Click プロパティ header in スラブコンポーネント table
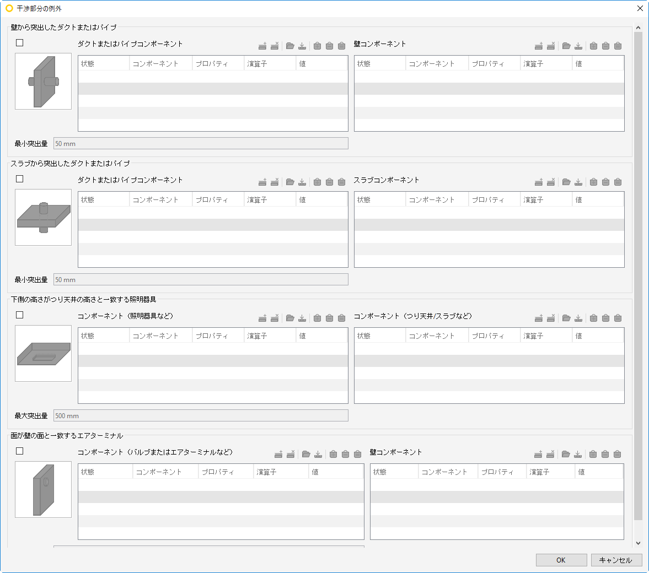The height and width of the screenshot is (573, 649). pyautogui.click(x=494, y=200)
